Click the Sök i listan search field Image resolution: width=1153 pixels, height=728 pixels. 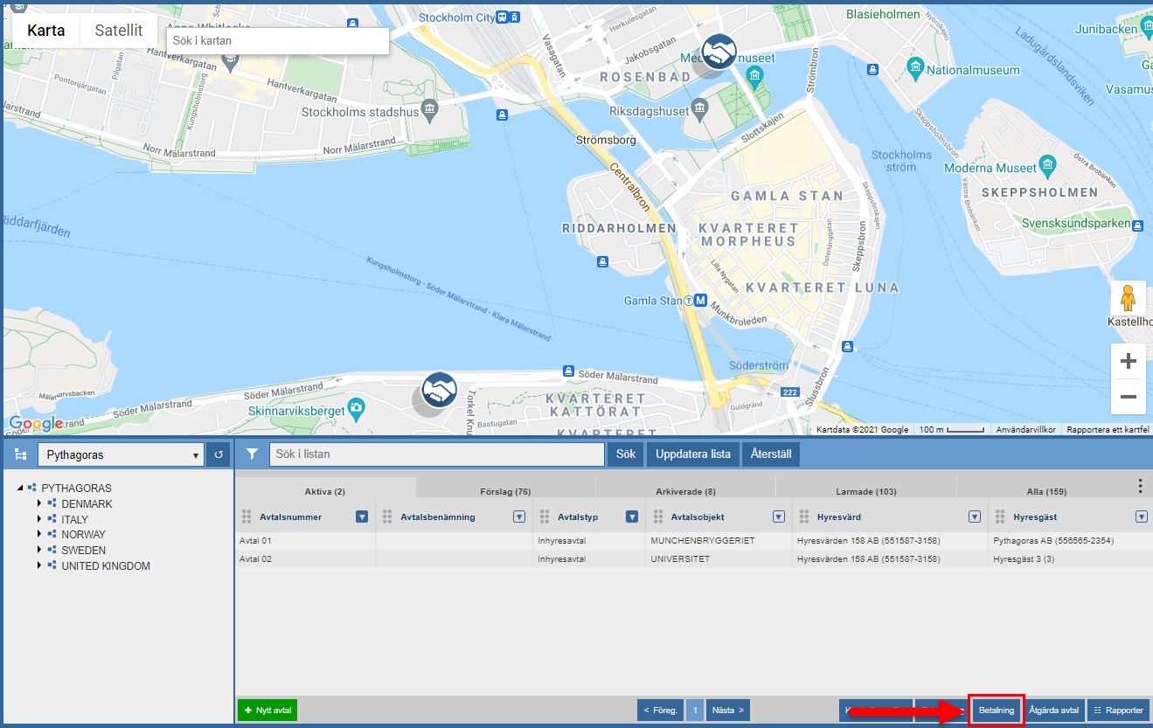[x=436, y=454]
